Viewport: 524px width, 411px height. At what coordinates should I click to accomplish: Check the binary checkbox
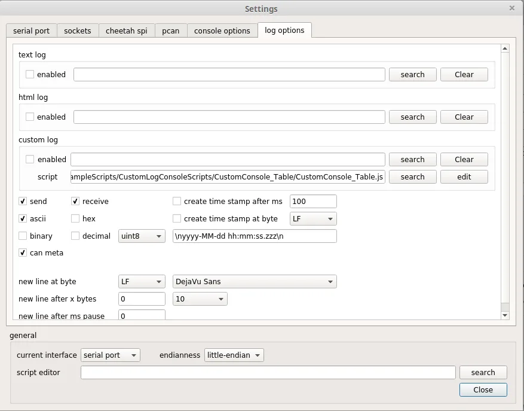point(22,236)
